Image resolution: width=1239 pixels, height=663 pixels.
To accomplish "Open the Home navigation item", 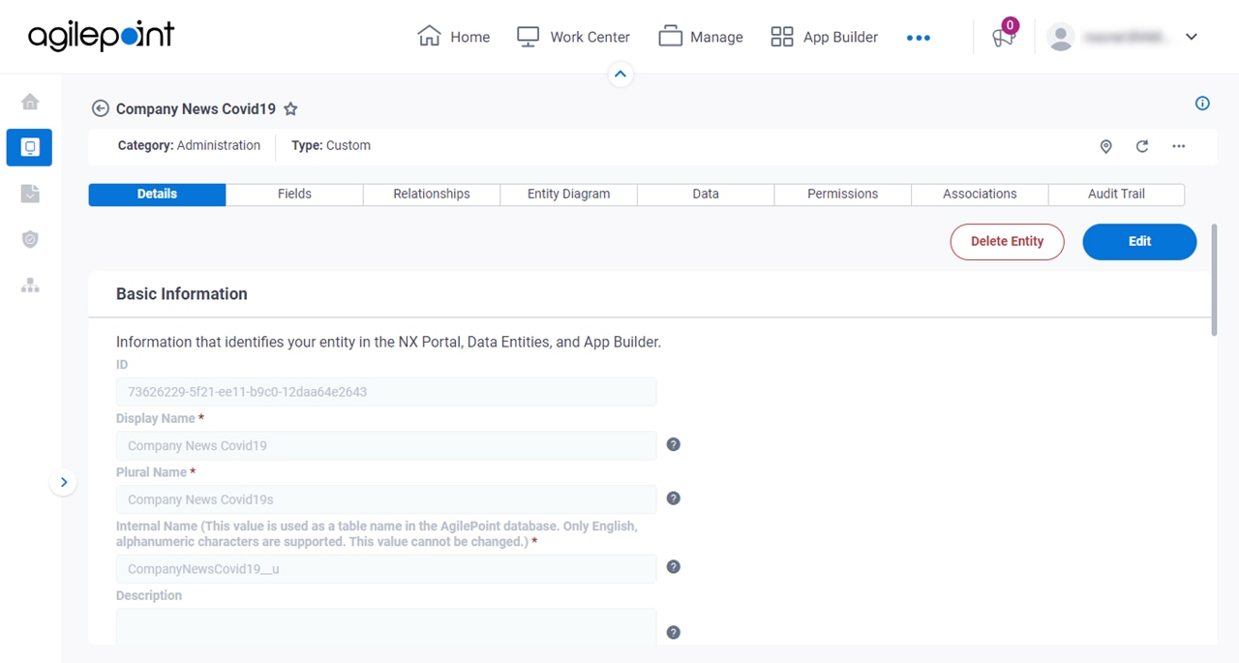I will (453, 37).
